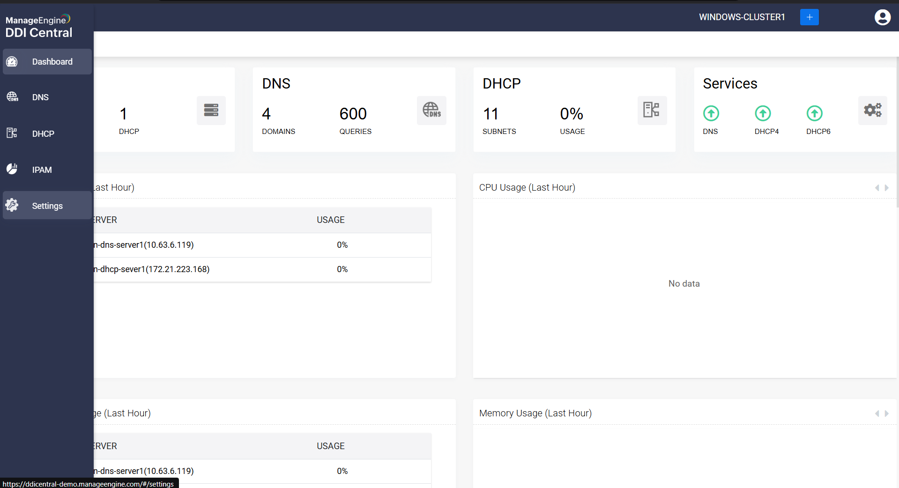The height and width of the screenshot is (488, 899).
Task: Click the ManageEngine DDI Central logo
Action: pos(39,27)
